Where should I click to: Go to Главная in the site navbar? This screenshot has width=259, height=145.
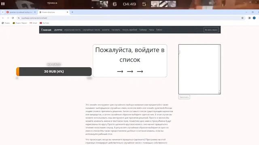coord(46,30)
